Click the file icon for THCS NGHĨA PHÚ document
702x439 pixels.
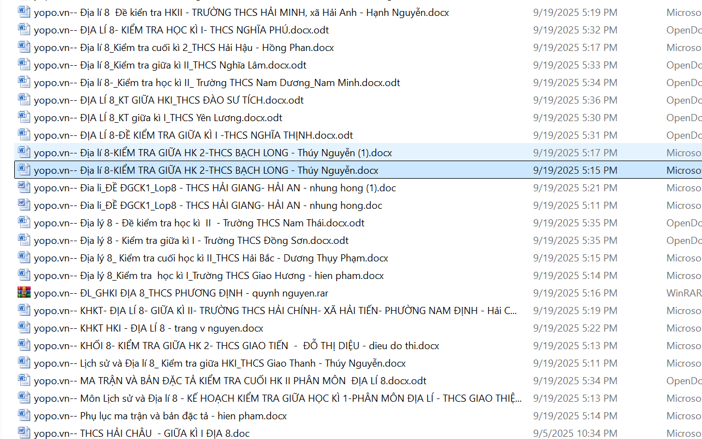[24, 30]
